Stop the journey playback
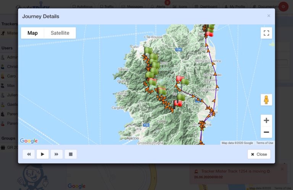This screenshot has height=190, width=293. [x=71, y=154]
